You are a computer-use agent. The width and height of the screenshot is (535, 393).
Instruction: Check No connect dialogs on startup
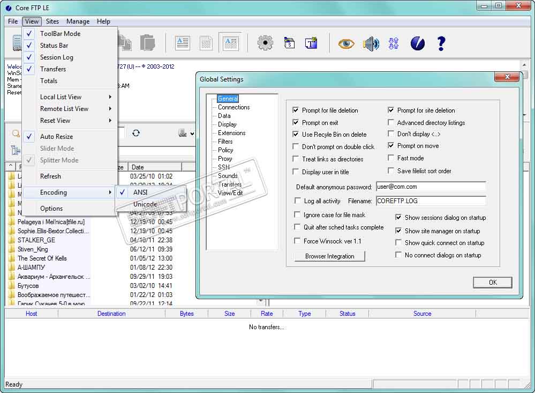[x=398, y=255]
